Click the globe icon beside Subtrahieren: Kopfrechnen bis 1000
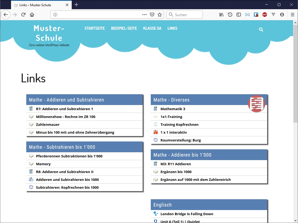Screen dimensions: 298x223 pyautogui.click(x=31, y=187)
